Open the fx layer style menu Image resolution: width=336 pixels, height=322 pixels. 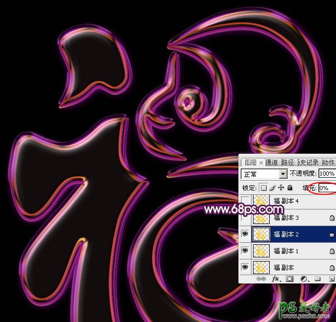(x=275, y=279)
